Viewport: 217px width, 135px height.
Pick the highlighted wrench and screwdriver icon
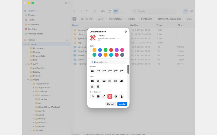pyautogui.click(x=110, y=96)
